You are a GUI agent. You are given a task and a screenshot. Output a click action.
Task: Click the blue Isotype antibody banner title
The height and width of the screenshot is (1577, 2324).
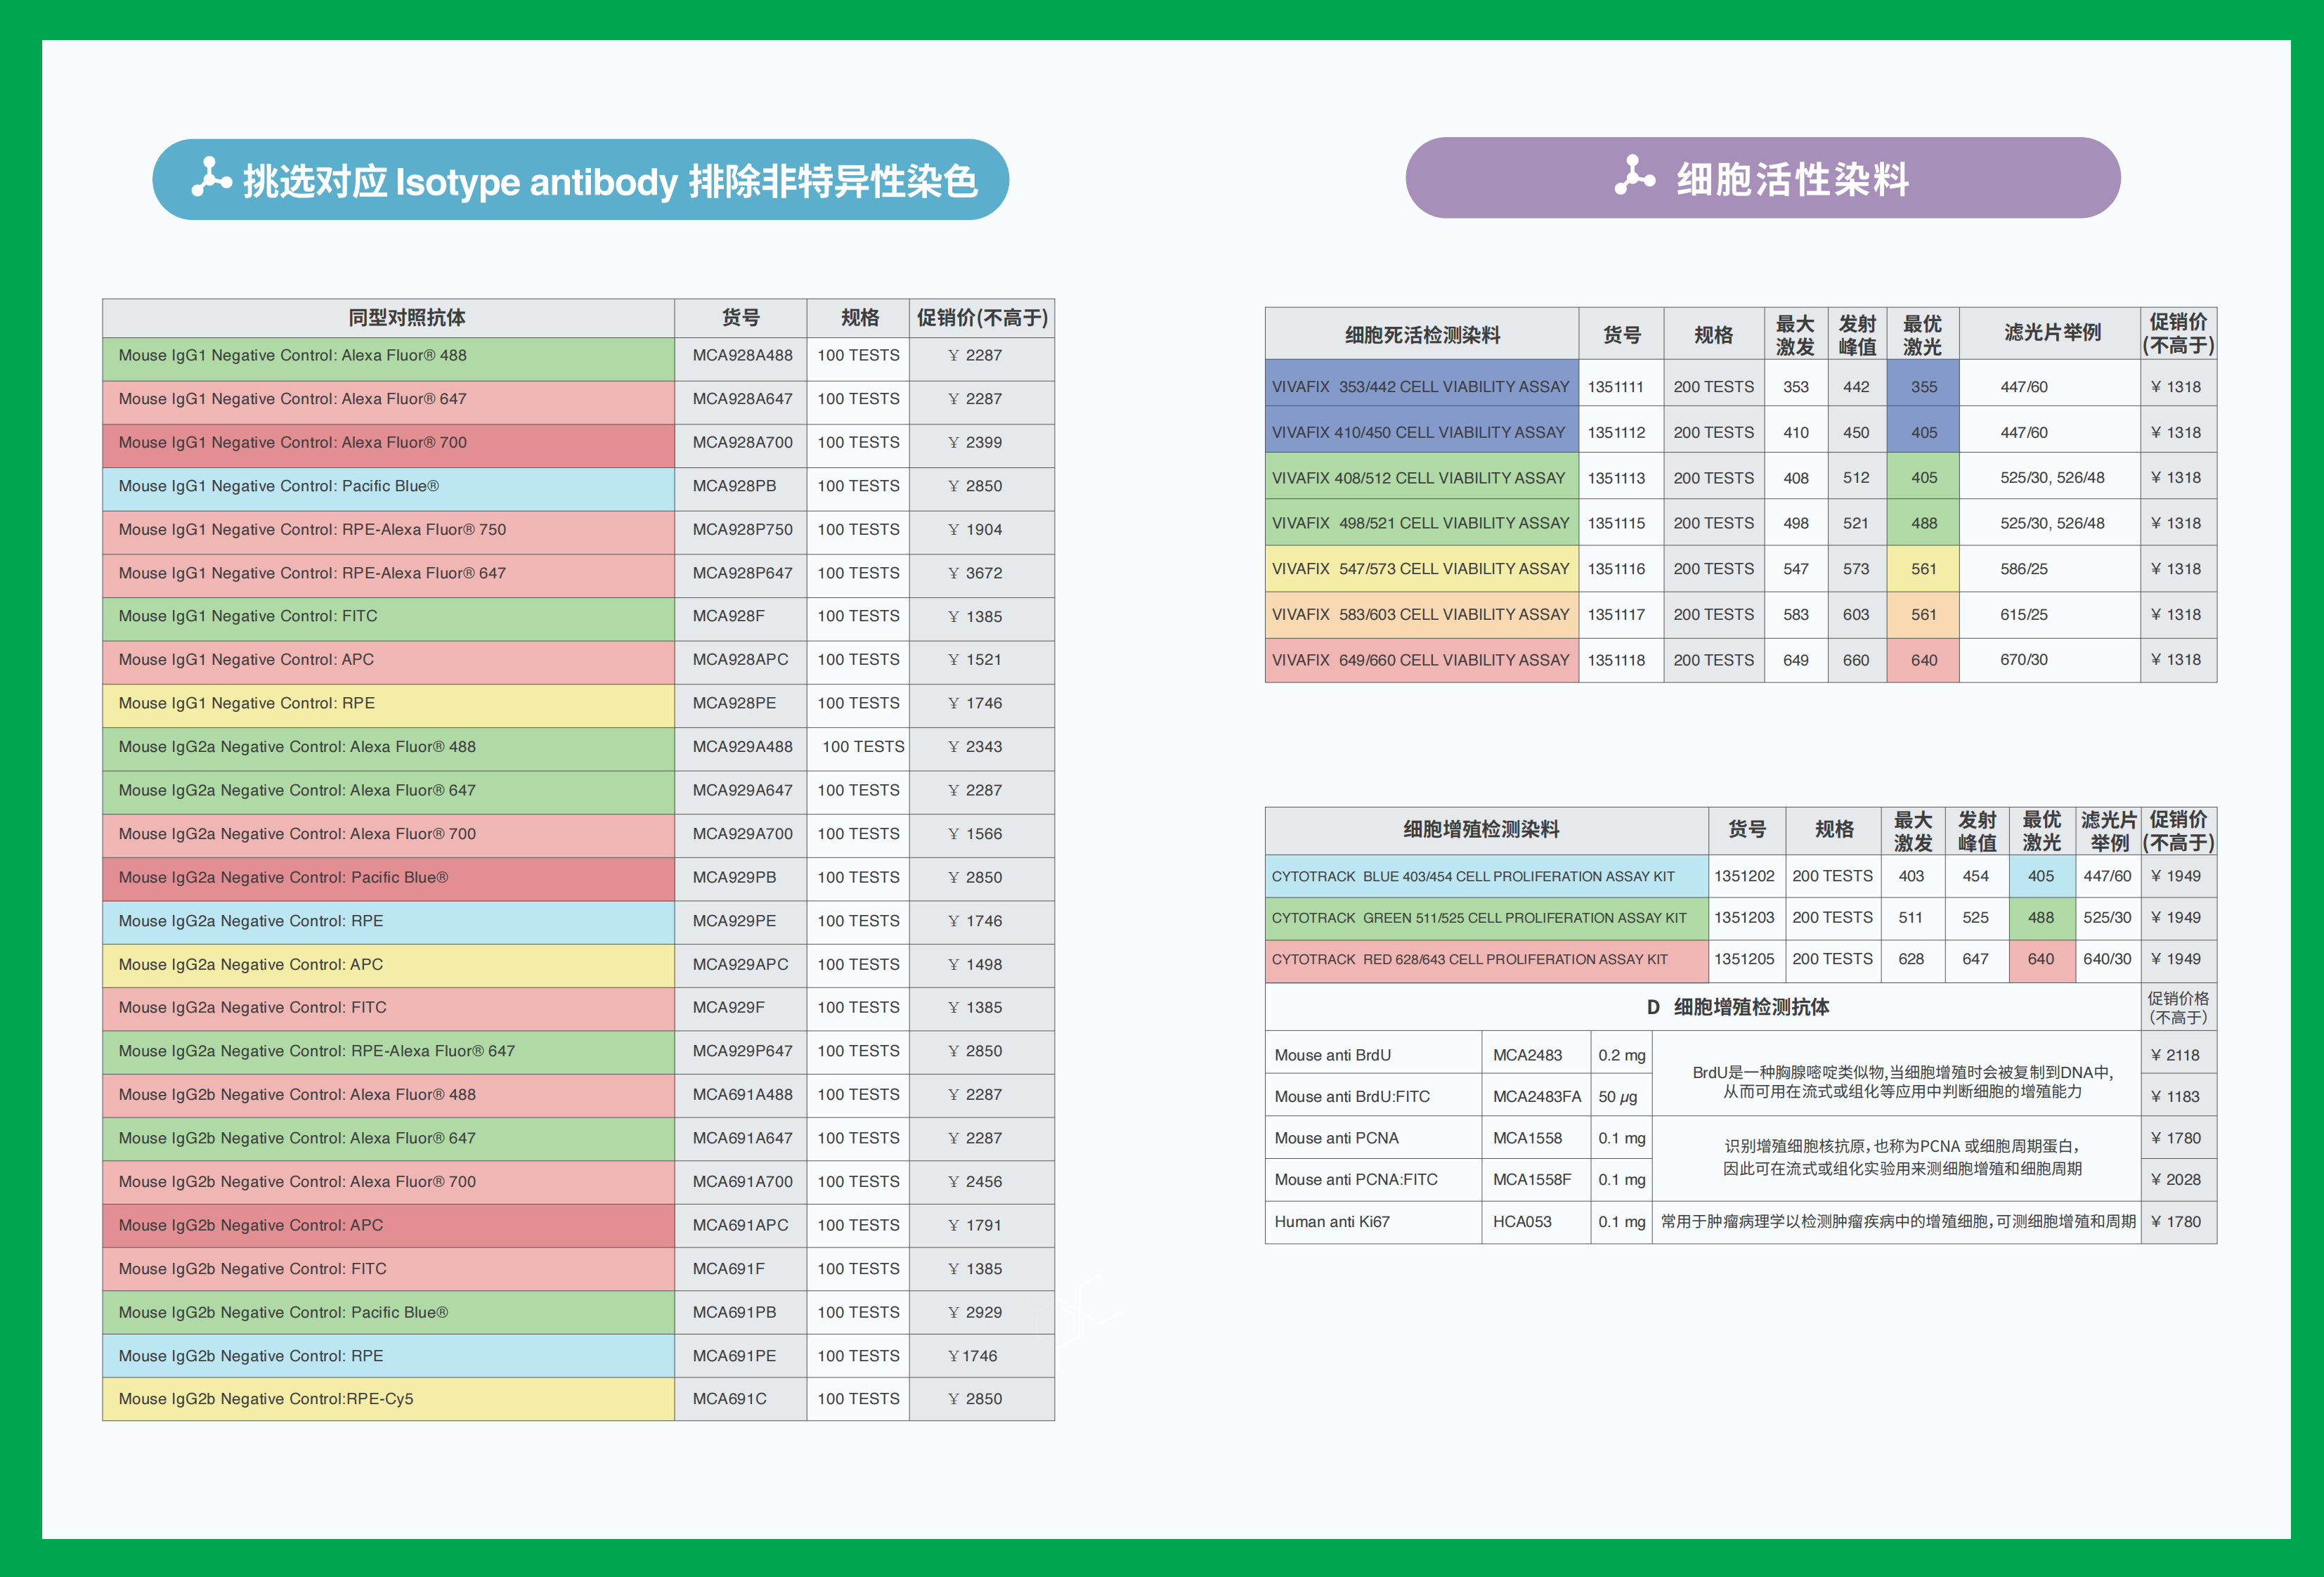pyautogui.click(x=609, y=181)
